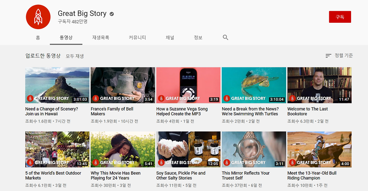Switch to the 홈 tab
This screenshot has width=368, height=191.
[x=38, y=37]
